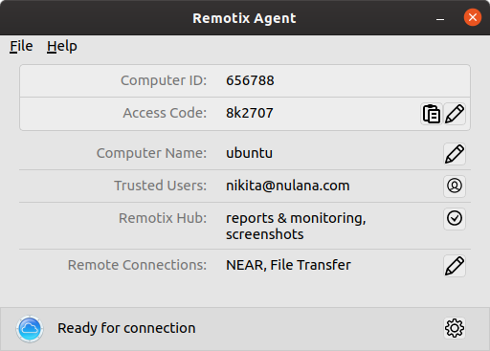
Task: Open the Help menu
Action: point(62,47)
